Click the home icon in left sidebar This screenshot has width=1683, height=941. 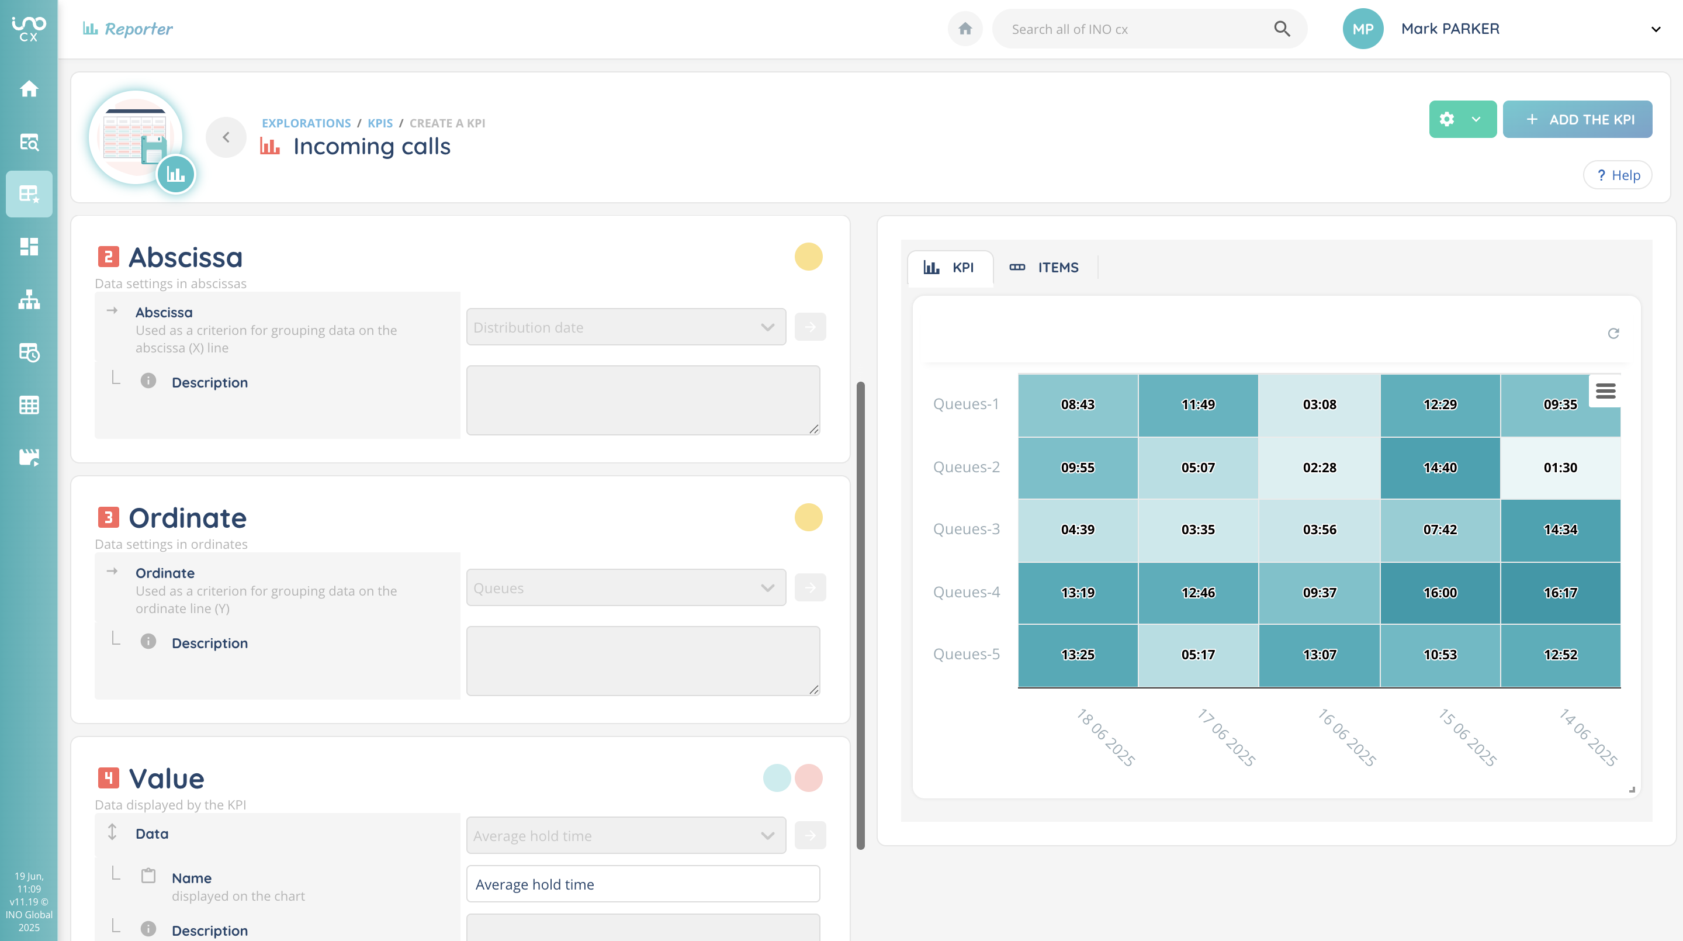(29, 88)
